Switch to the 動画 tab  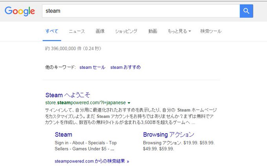153,31
